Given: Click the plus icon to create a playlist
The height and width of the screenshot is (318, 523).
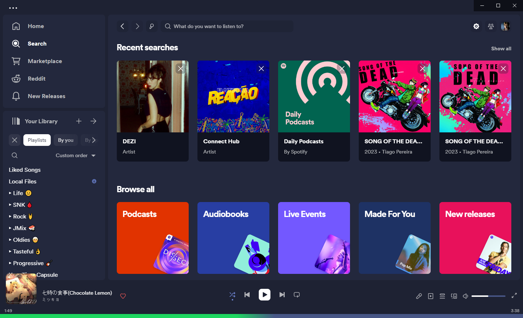Looking at the screenshot, I should 79,121.
